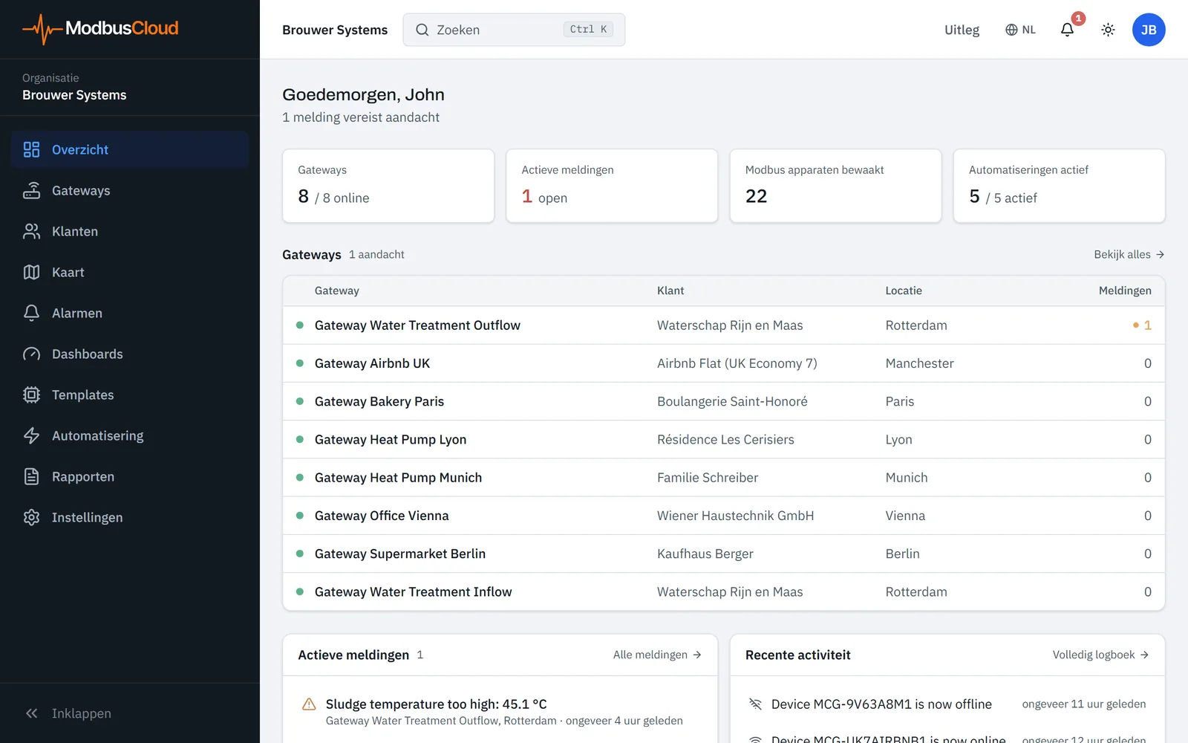
Task: Toggle light/dark theme sun icon
Action: coord(1108,30)
